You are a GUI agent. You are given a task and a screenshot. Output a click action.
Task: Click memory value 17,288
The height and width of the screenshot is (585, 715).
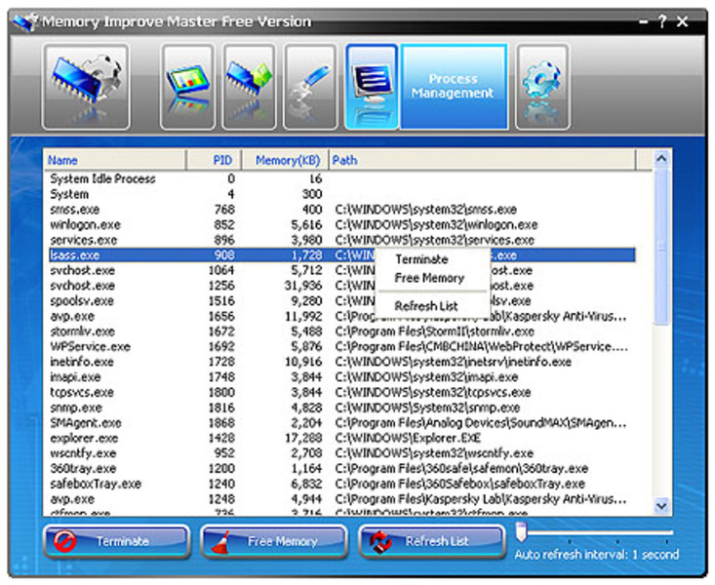(303, 438)
